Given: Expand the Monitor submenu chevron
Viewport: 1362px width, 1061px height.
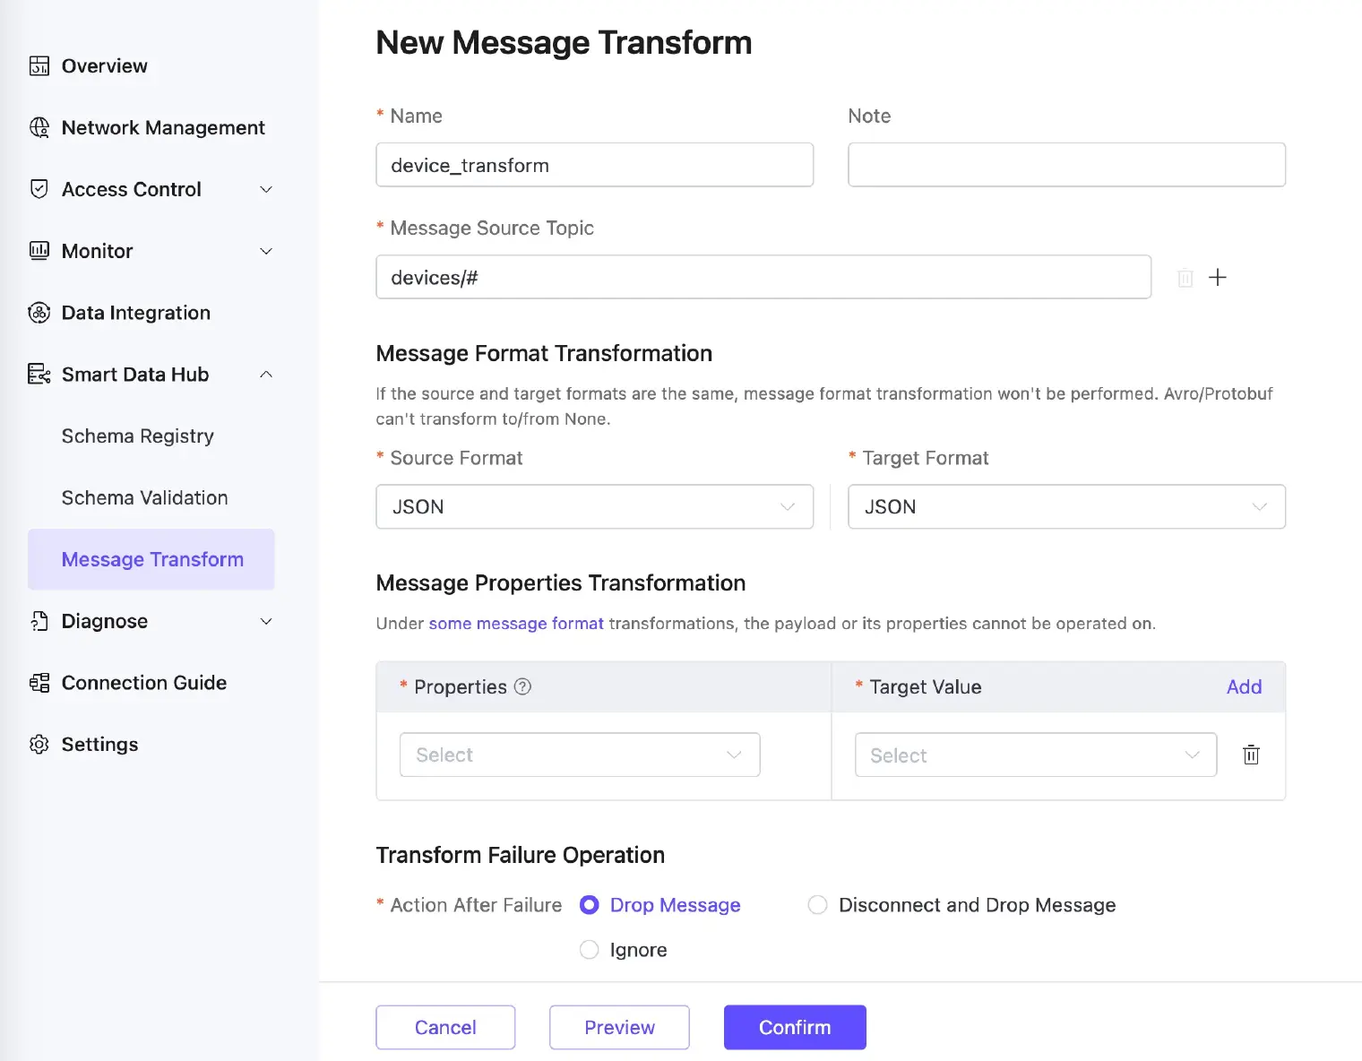Looking at the screenshot, I should [x=266, y=251].
